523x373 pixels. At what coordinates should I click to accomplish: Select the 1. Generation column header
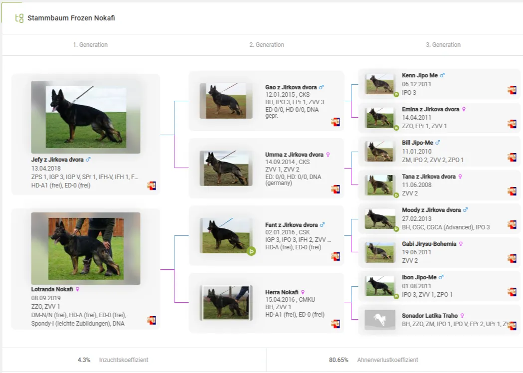[x=90, y=45]
